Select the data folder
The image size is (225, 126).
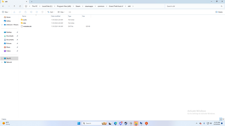[x=24, y=23]
